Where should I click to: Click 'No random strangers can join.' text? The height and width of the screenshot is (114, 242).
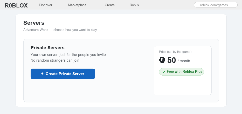point(56,60)
